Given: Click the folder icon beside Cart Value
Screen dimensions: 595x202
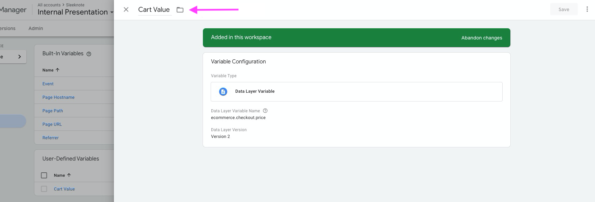Looking at the screenshot, I should (x=180, y=10).
